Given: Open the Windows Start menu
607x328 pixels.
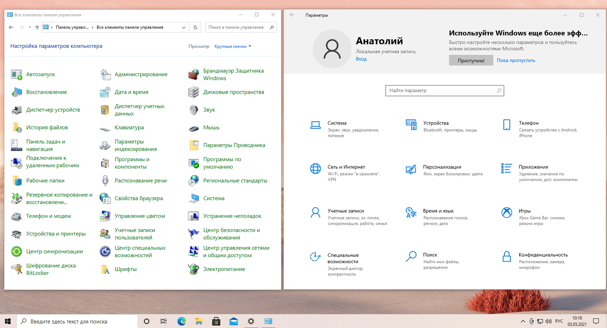Looking at the screenshot, I should (x=8, y=322).
